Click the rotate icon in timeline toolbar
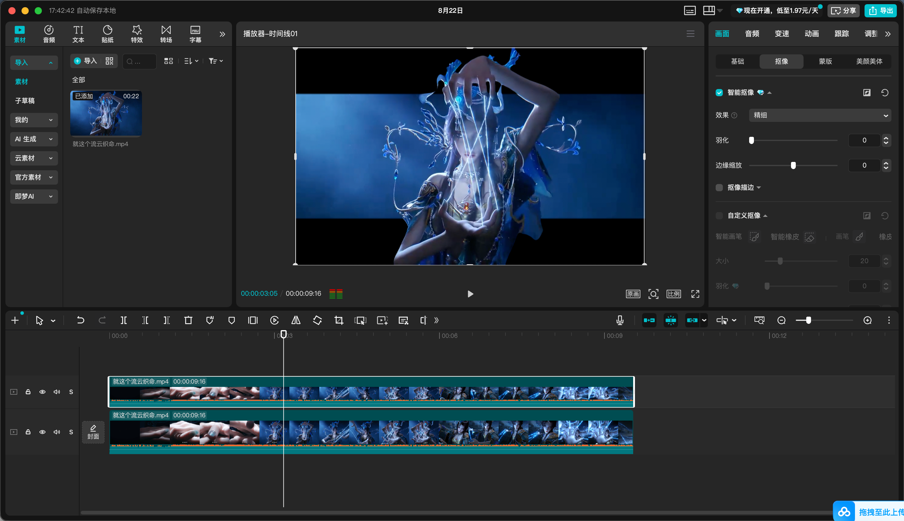Screen dimensions: 904x521 tap(317, 320)
